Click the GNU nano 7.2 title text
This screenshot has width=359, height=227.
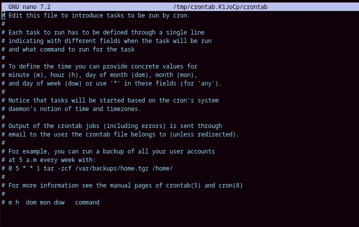tap(29, 7)
